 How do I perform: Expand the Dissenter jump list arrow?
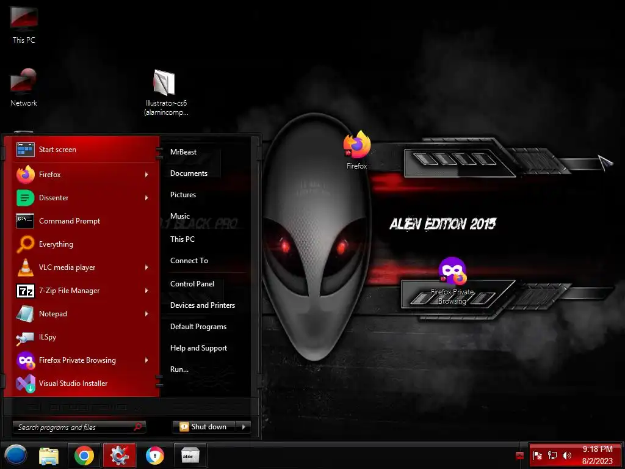pyautogui.click(x=146, y=198)
